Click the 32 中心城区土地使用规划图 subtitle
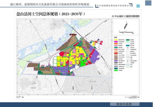 [x=126, y=16]
